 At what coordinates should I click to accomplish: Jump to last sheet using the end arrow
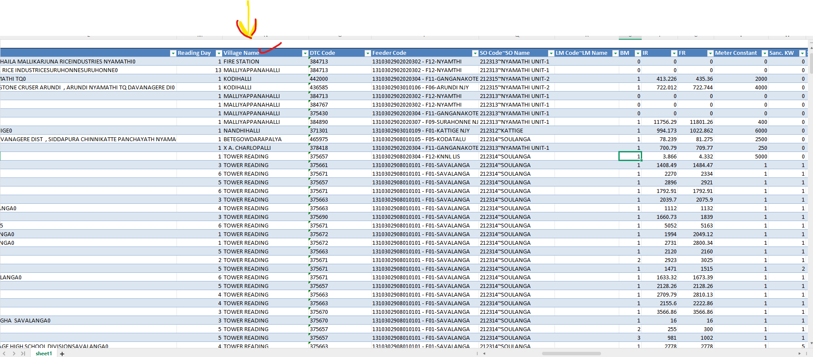click(23, 354)
